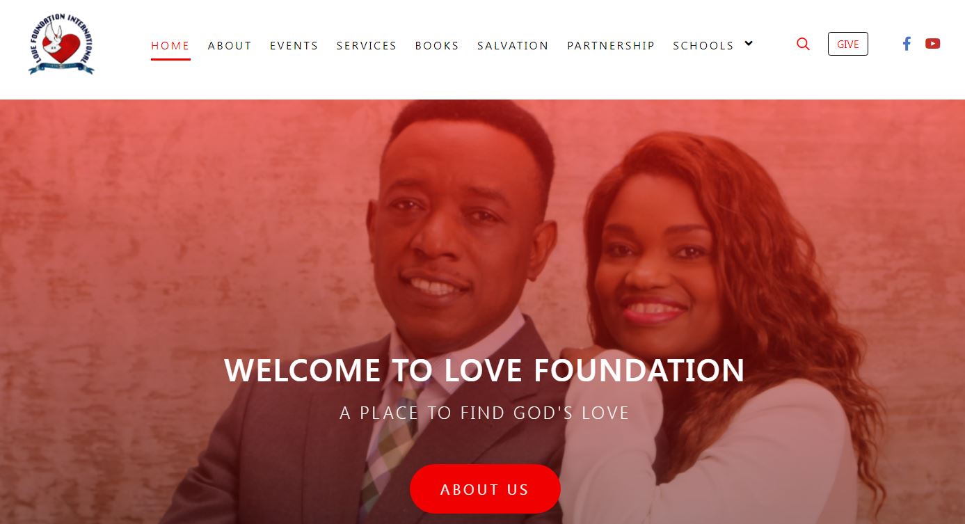Navigate to the SERVICES menu item
This screenshot has width=965, height=524.
(367, 45)
